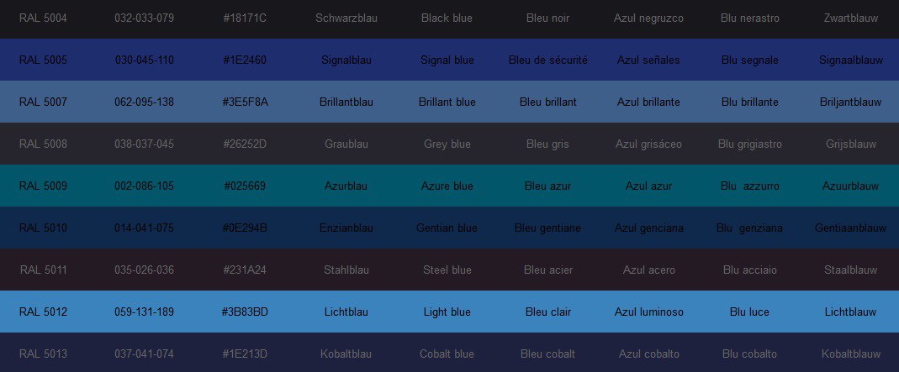
Task: Select the Grijsblauw cell
Action: (x=850, y=144)
